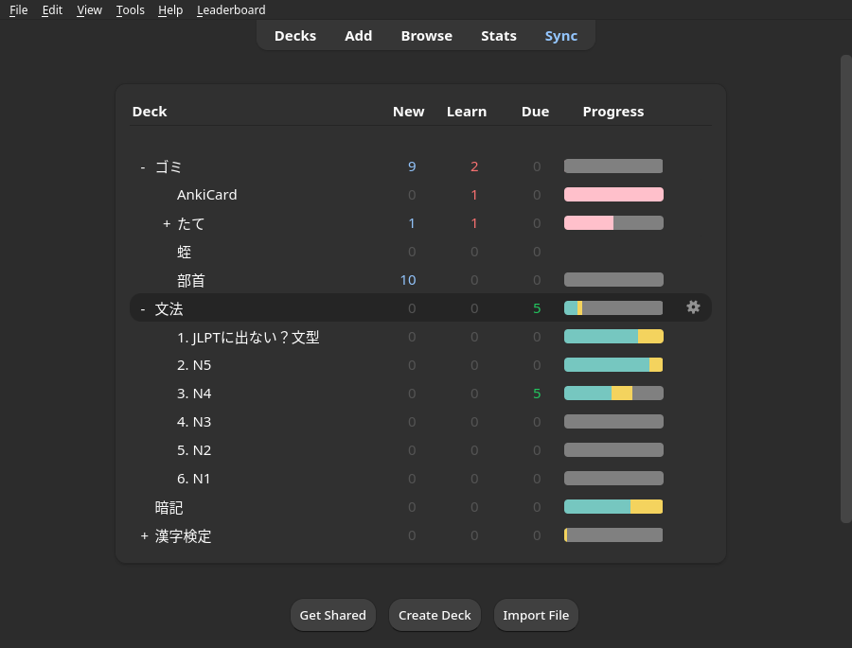
Task: Open the Leaderboard menu
Action: [230, 9]
